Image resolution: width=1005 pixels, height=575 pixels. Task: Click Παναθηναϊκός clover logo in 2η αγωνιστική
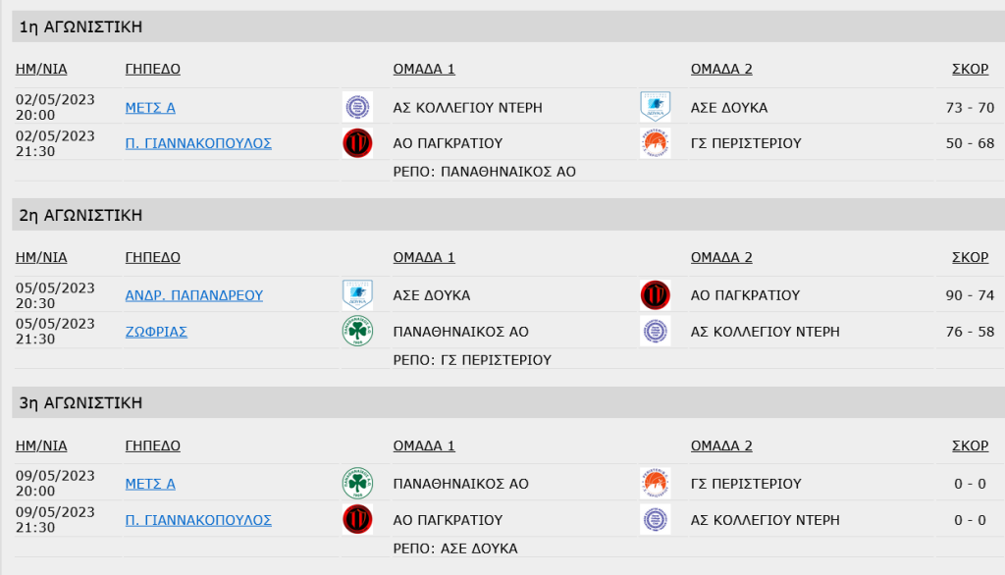tap(357, 332)
